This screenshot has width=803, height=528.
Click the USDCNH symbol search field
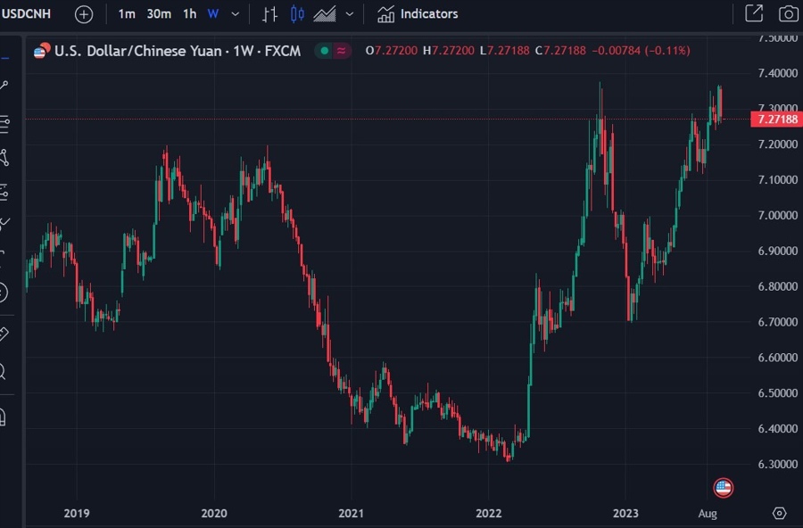click(27, 14)
